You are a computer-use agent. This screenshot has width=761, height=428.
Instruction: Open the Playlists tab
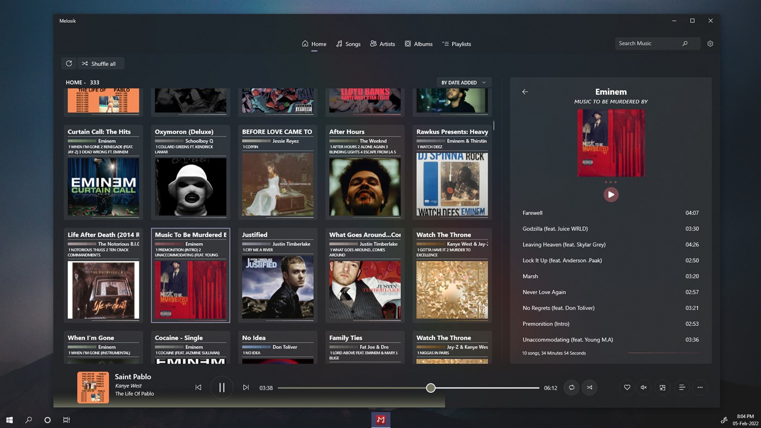point(457,44)
